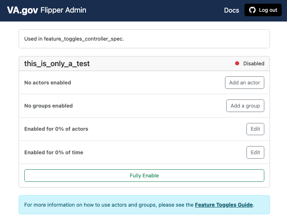Open the Feature Toggles Guide link
Screen dimensions: 287x220
(224, 205)
